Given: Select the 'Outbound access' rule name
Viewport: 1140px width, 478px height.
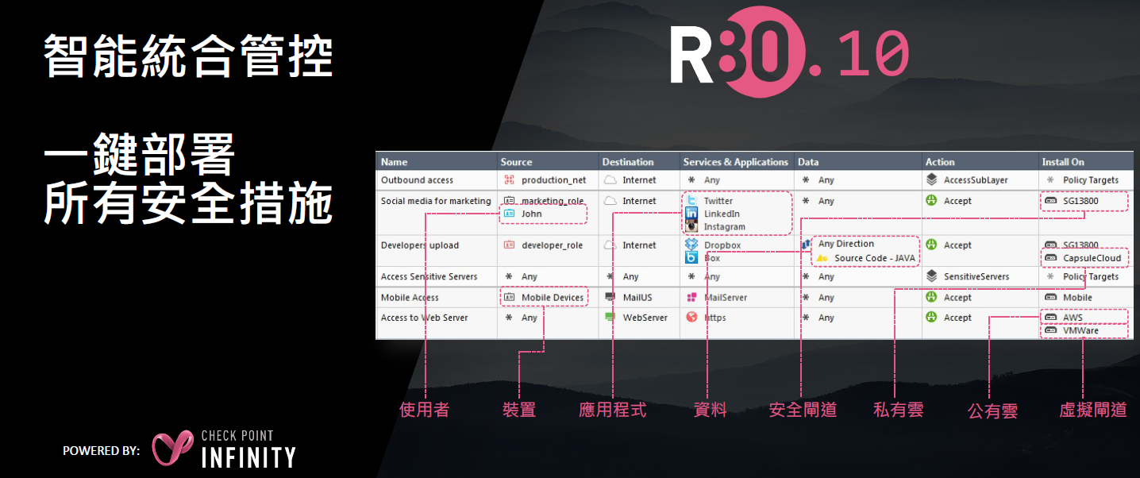Looking at the screenshot, I should click(417, 180).
